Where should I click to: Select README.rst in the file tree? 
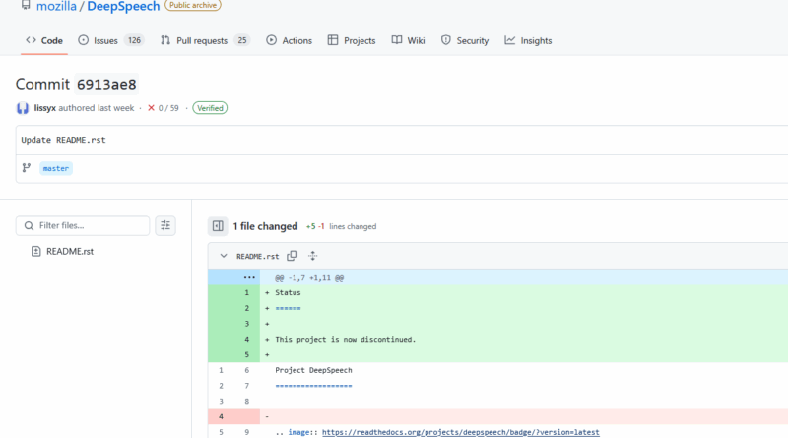tap(70, 251)
